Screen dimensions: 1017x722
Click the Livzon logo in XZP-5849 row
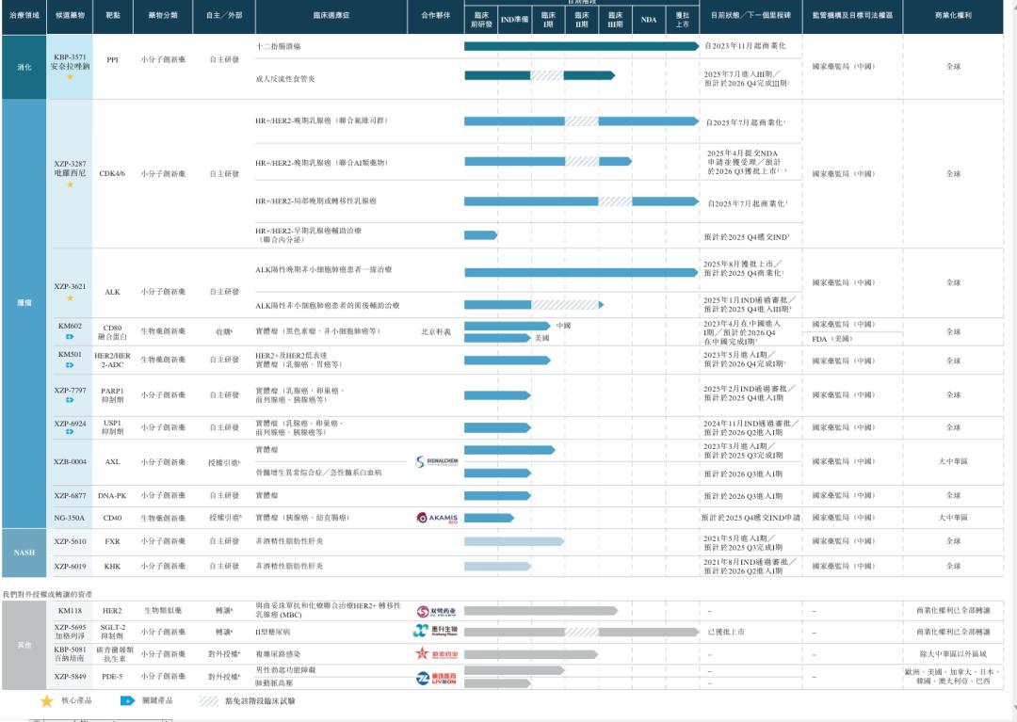tap(437, 679)
